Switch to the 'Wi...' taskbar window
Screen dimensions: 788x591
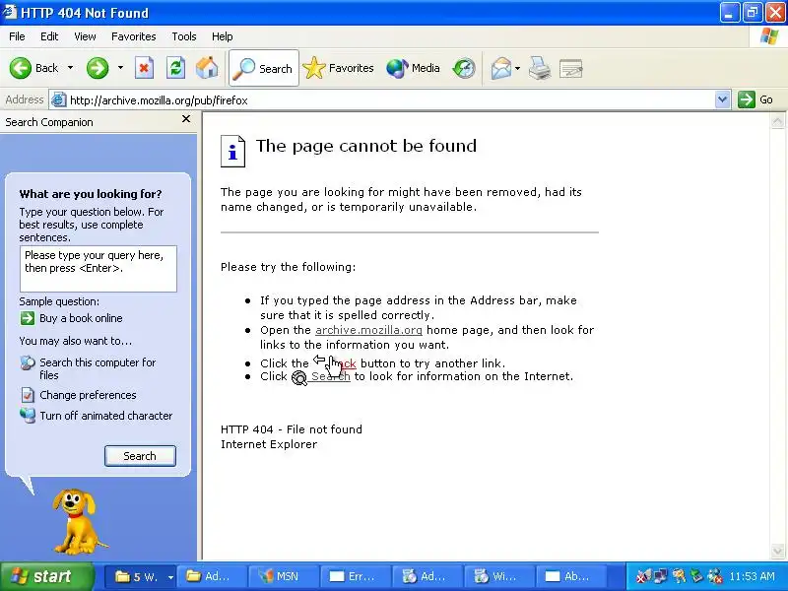(x=500, y=576)
